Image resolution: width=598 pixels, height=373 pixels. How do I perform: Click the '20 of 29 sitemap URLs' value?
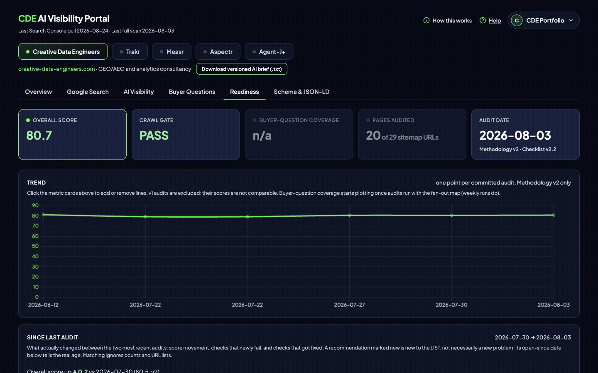(x=402, y=136)
